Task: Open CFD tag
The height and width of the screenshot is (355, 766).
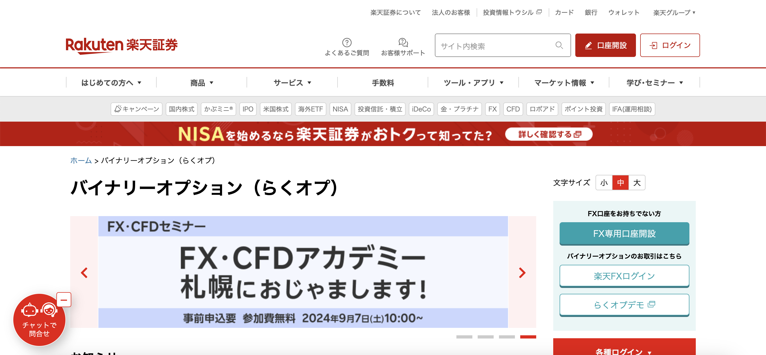Action: coord(513,109)
